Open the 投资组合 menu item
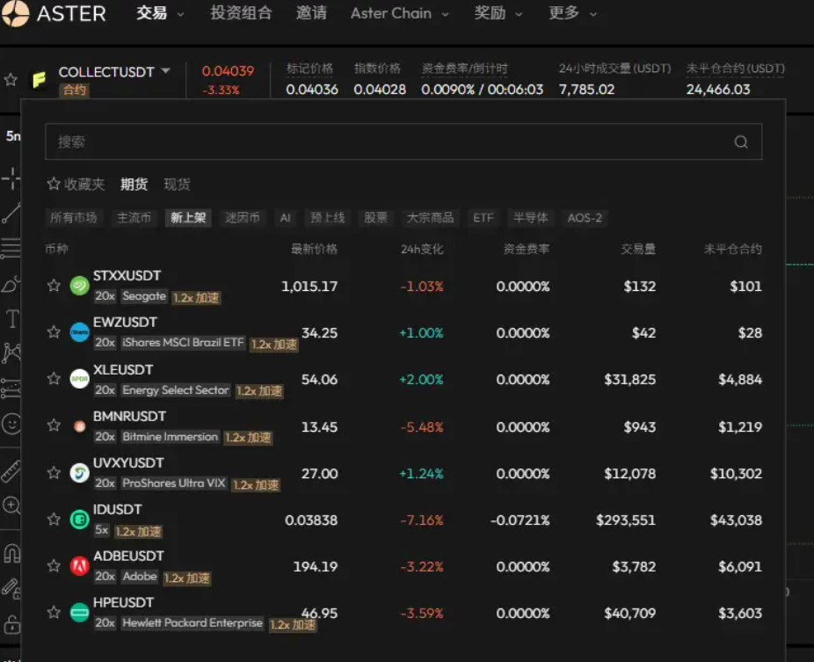The image size is (814, 662). [242, 13]
